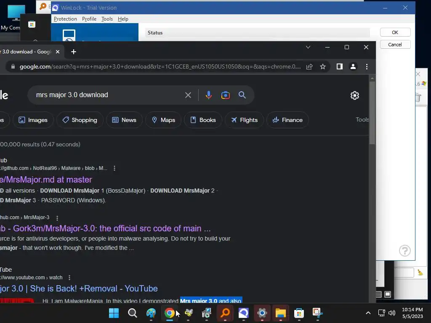Open the globe taskbar app icon
This screenshot has height=323, width=431.
coord(151,313)
